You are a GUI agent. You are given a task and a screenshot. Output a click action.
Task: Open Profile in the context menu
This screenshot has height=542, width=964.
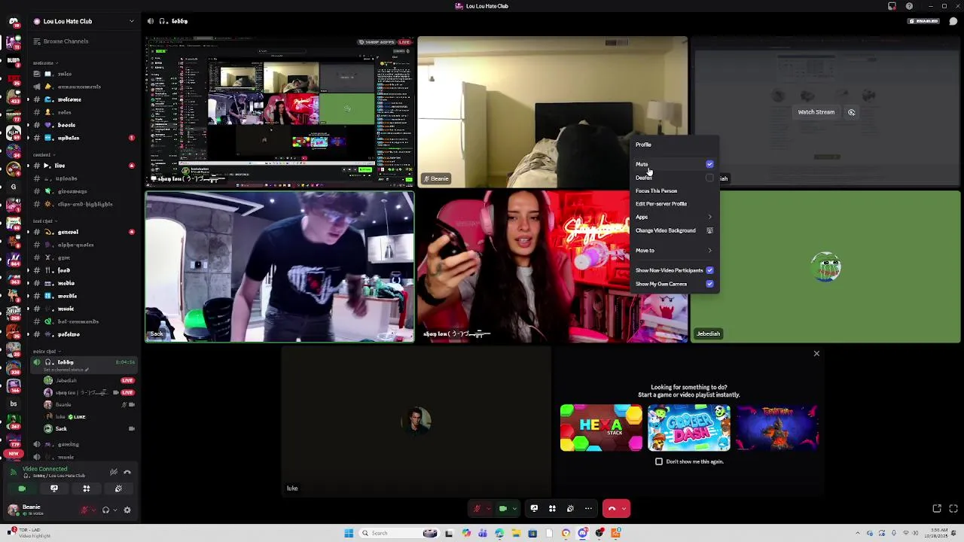tap(674, 145)
